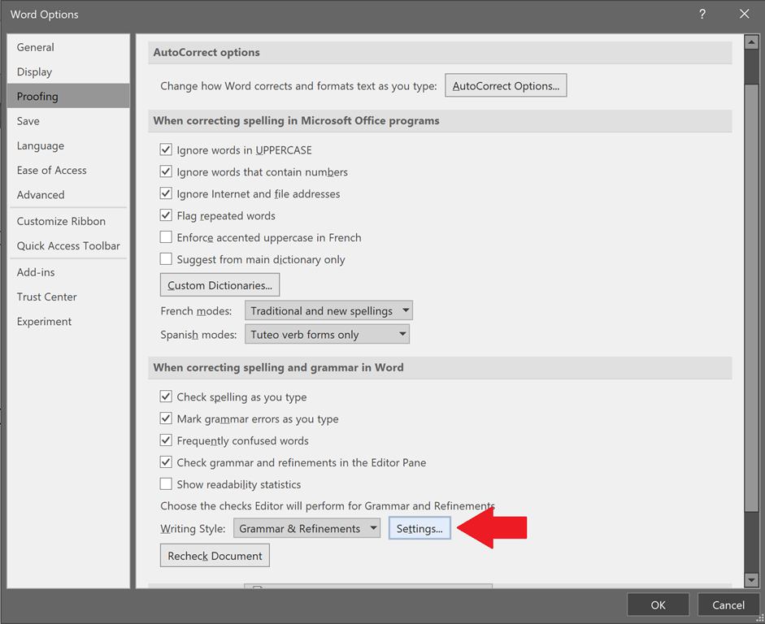Click the Custom Dictionaries button
765x624 pixels.
coord(220,286)
